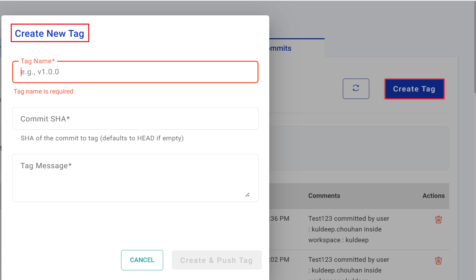Delete the first Test123 commit row
Viewport: 476px width, 280px height.
(438, 220)
